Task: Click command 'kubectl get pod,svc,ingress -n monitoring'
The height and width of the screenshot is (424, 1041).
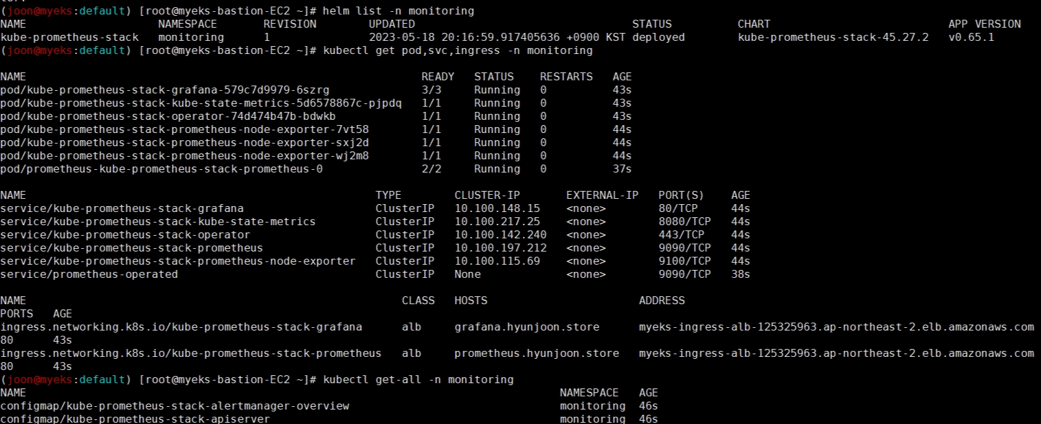Action: tap(458, 50)
